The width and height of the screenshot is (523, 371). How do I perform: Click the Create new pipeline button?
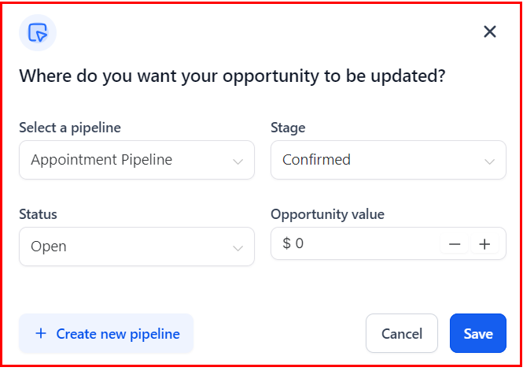click(x=106, y=334)
